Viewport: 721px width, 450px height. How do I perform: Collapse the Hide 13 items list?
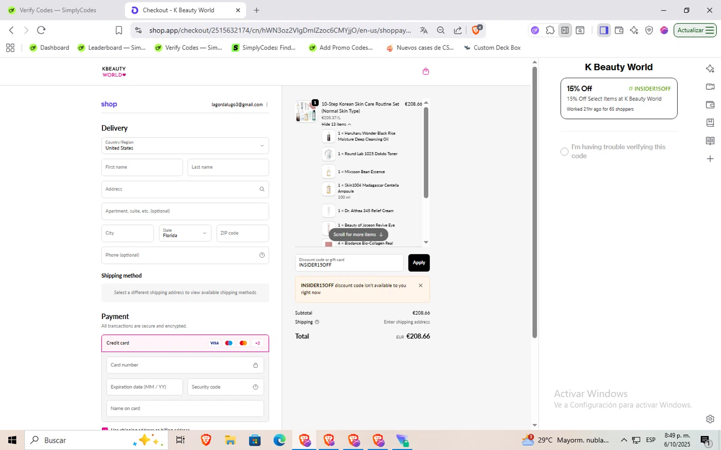[x=336, y=124]
